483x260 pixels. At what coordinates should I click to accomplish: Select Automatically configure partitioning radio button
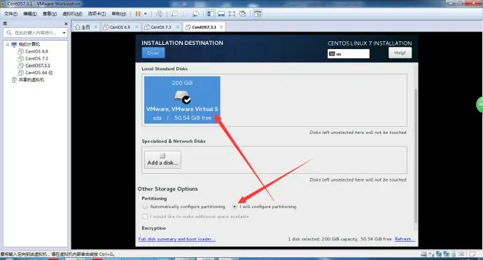click(x=145, y=206)
